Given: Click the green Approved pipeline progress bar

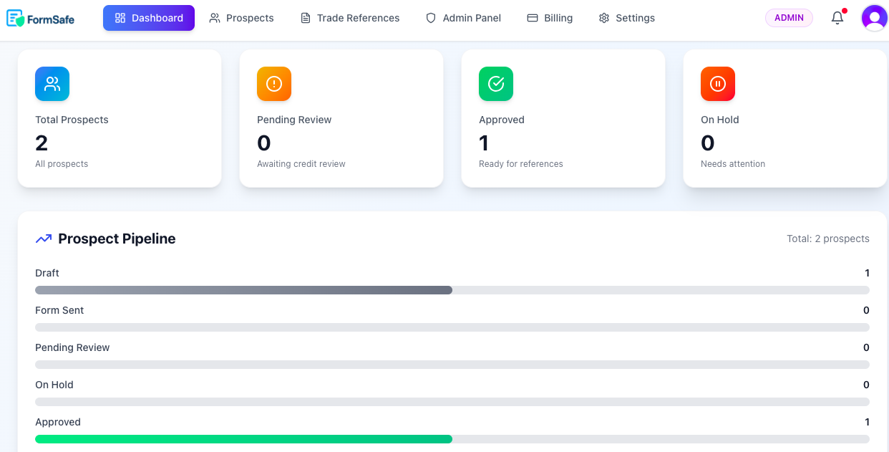Looking at the screenshot, I should coord(243,439).
